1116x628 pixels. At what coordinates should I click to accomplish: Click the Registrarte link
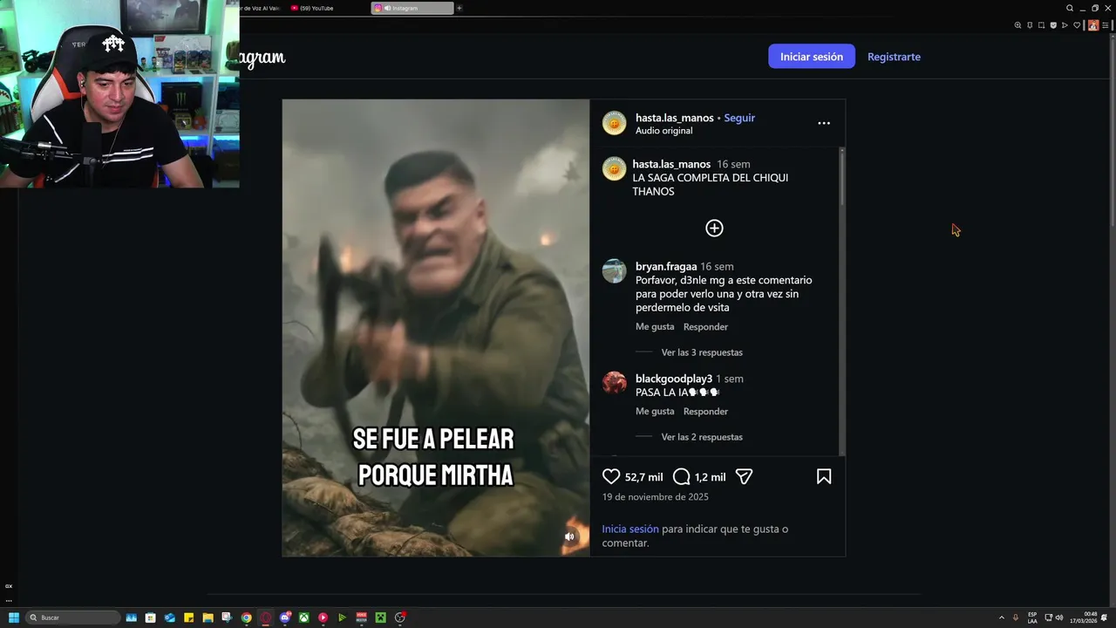(x=894, y=57)
